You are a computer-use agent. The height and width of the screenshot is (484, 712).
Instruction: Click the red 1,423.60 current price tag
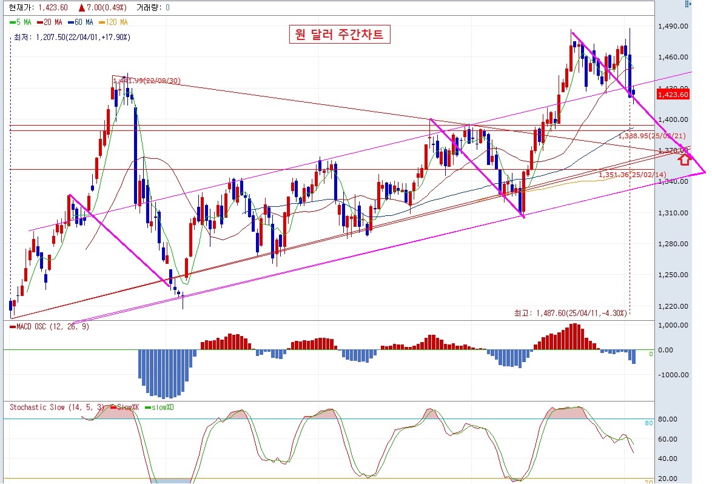(x=673, y=94)
